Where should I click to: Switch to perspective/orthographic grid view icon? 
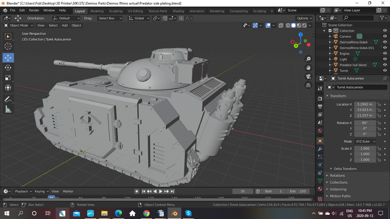click(x=308, y=85)
